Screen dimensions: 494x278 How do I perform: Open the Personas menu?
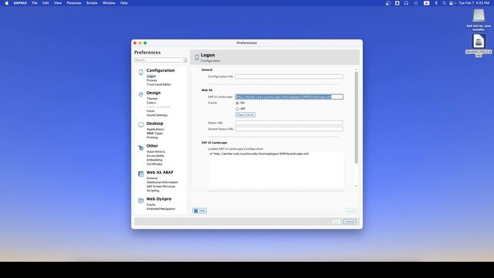point(74,3)
